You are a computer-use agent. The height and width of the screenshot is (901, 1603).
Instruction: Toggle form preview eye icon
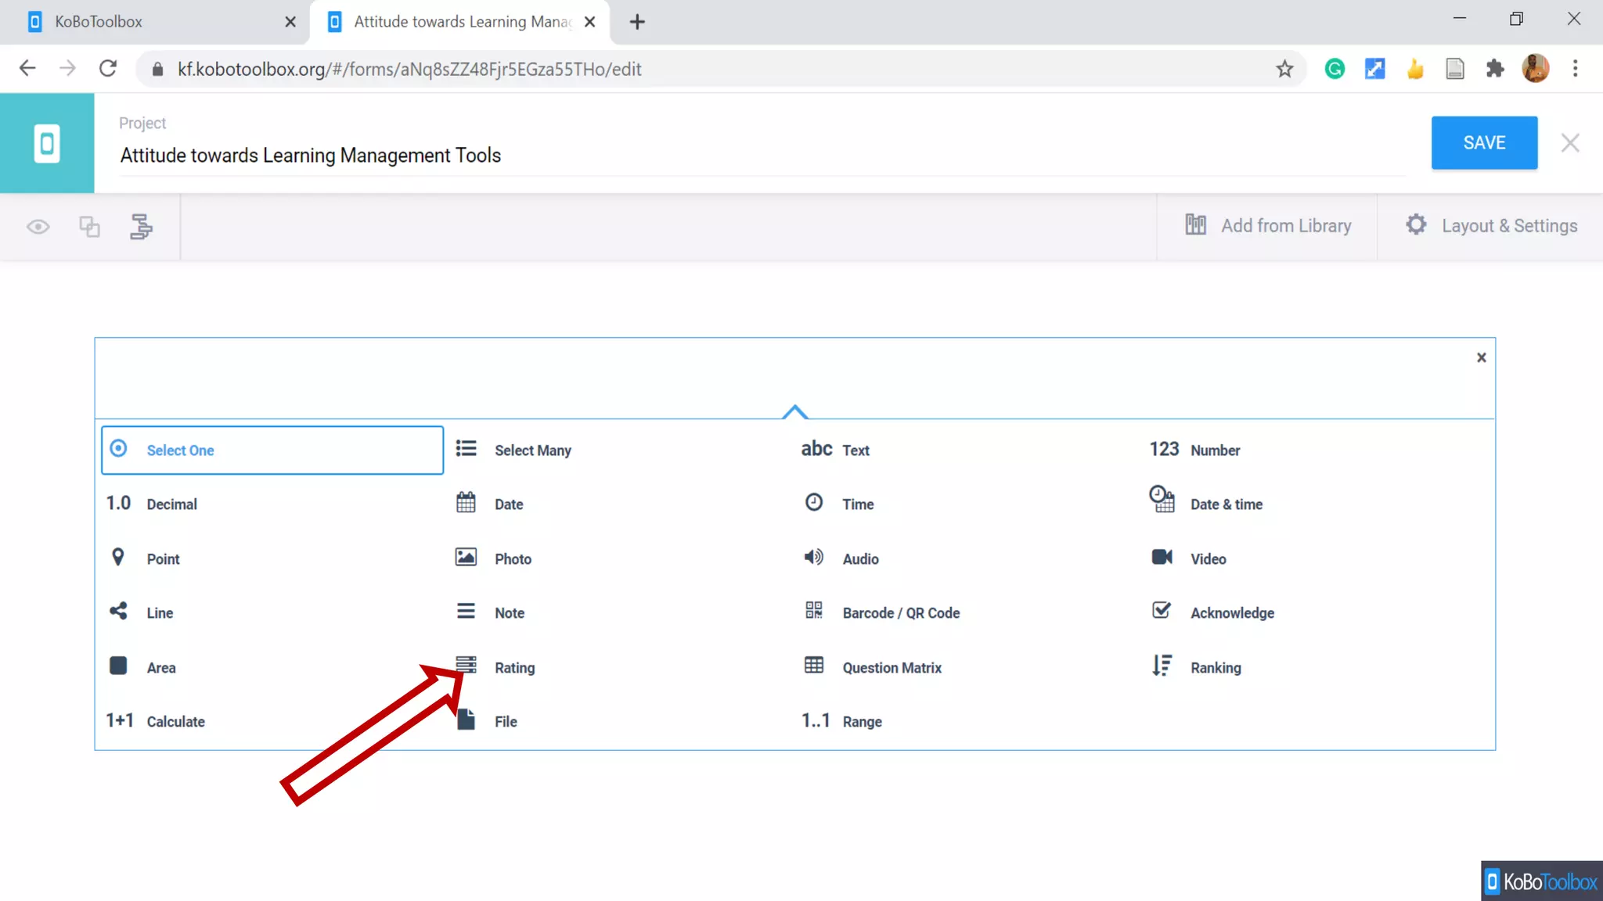pos(38,227)
